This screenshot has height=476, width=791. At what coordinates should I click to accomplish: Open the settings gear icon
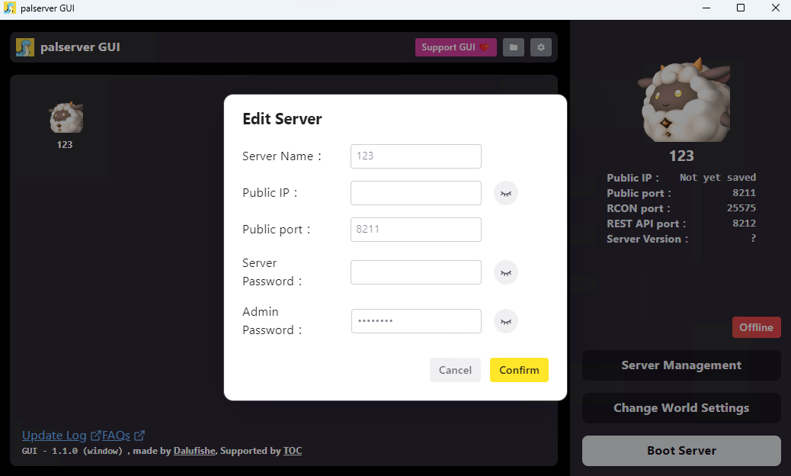[541, 47]
